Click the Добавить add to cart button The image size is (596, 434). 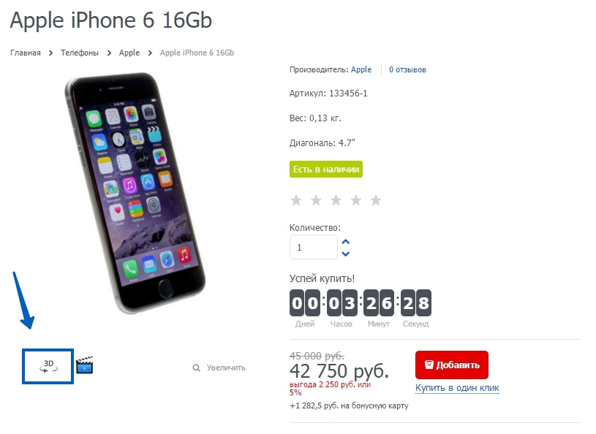pos(451,365)
